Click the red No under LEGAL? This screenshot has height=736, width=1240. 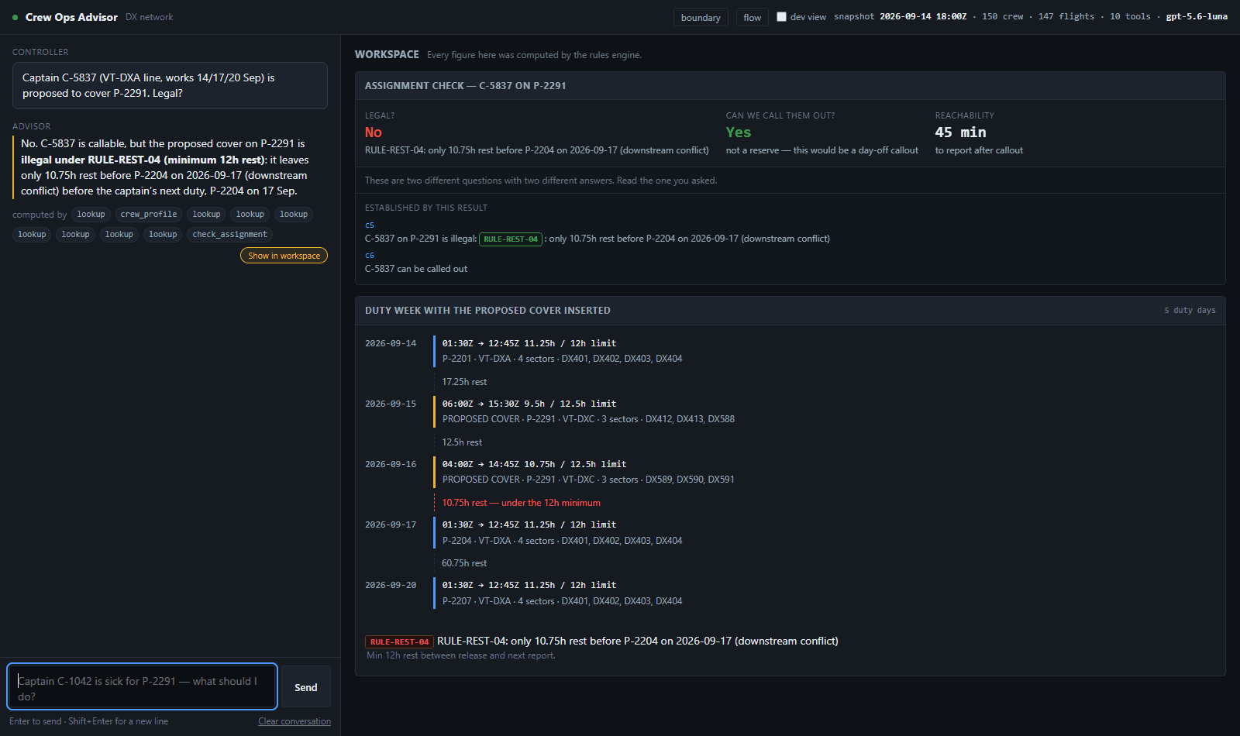click(x=374, y=132)
